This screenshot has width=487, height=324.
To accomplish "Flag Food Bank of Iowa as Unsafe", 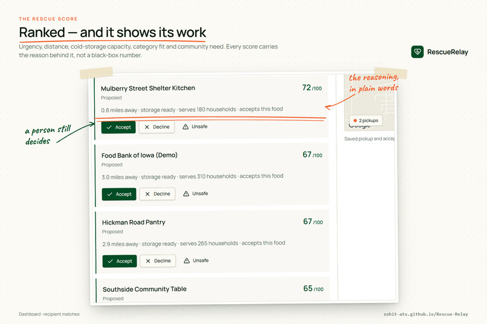I will point(196,194).
